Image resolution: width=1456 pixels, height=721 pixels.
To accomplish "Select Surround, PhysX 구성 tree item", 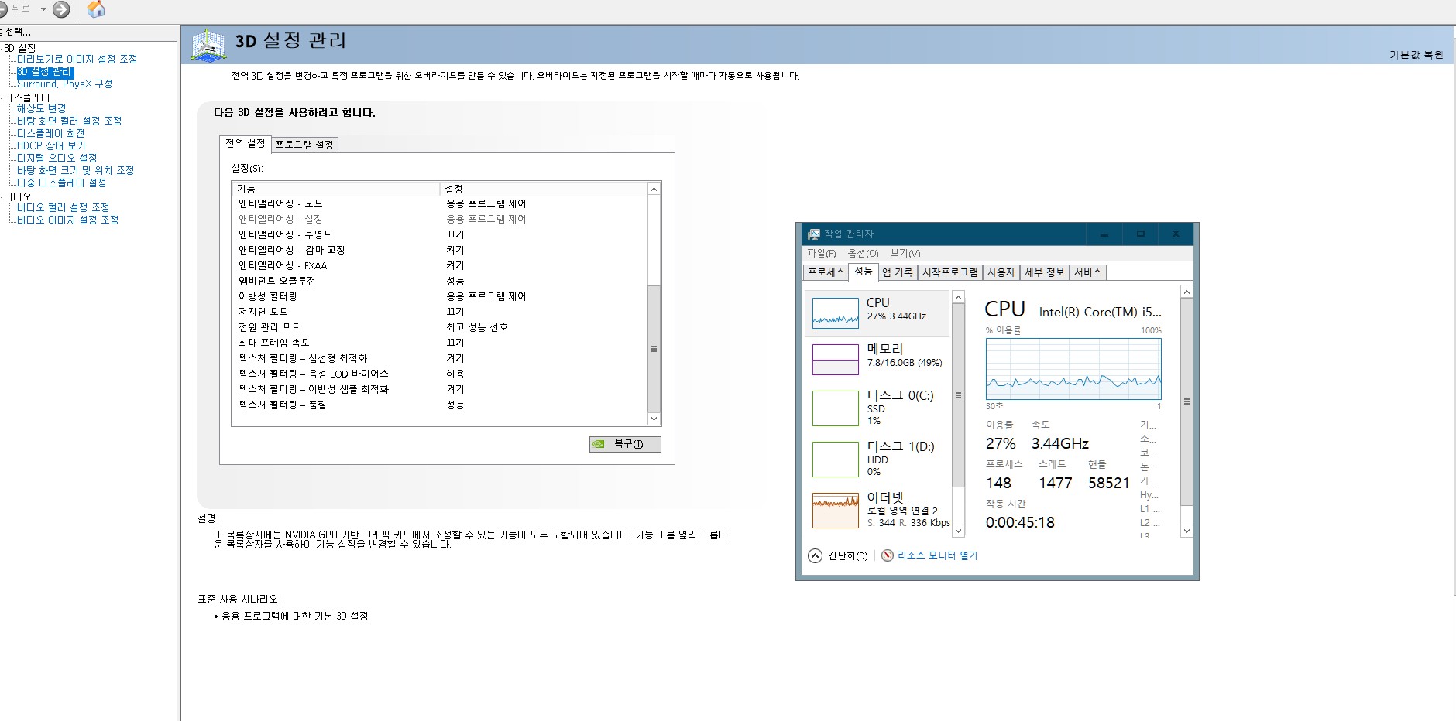I will (x=64, y=84).
